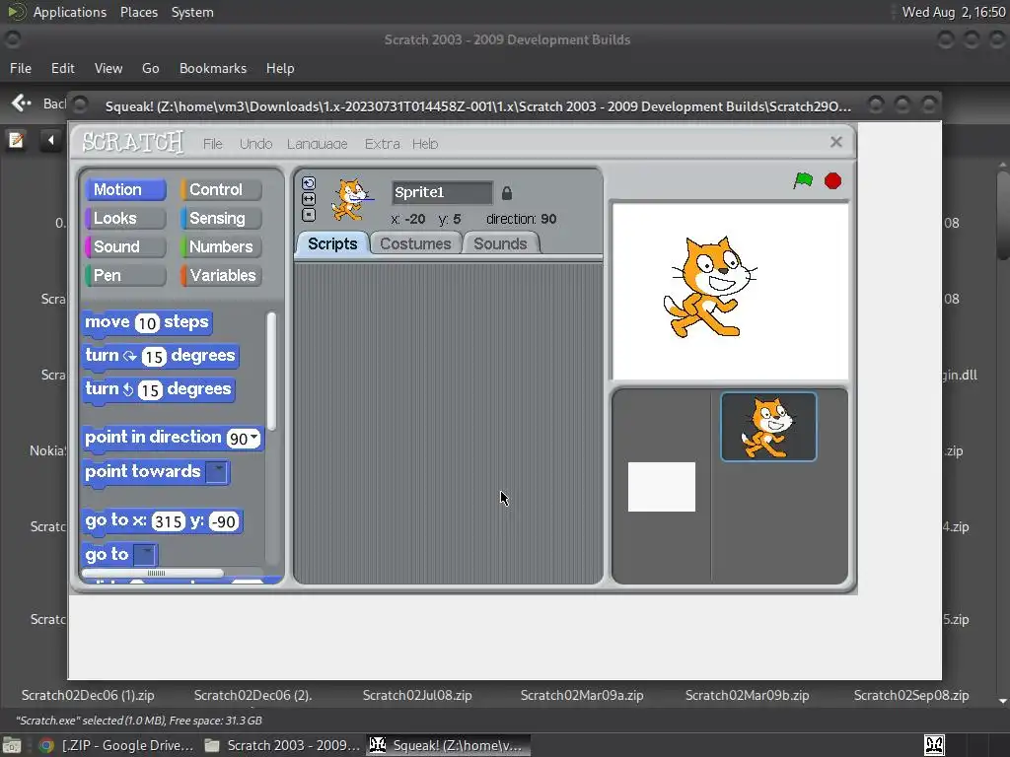
Task: Click the file manager Back arrow
Action: point(22,103)
